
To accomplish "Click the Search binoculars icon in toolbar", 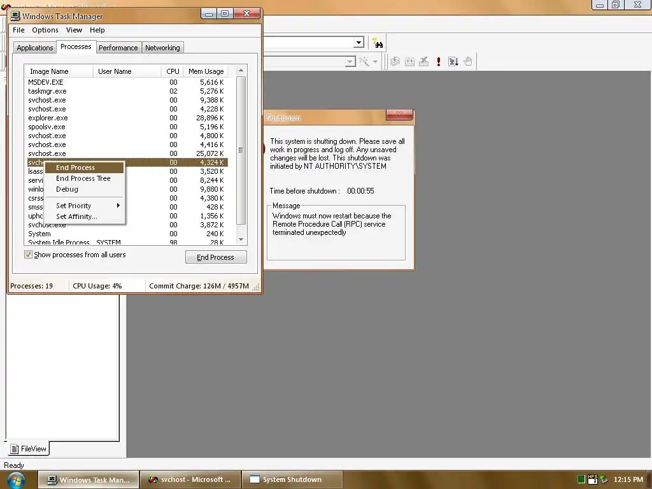I will pos(378,43).
